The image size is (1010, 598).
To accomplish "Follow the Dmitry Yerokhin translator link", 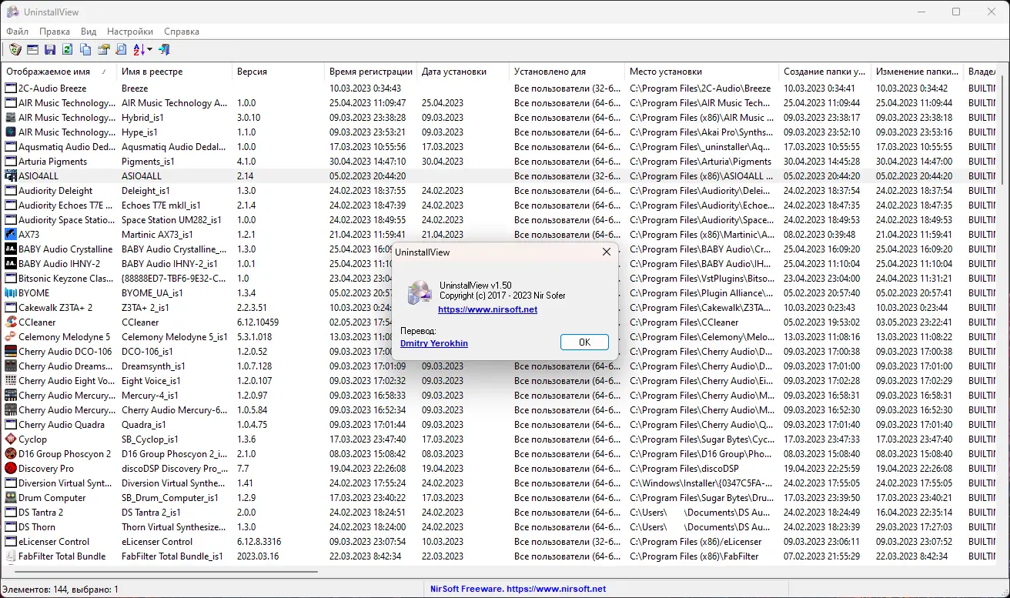I will click(434, 343).
